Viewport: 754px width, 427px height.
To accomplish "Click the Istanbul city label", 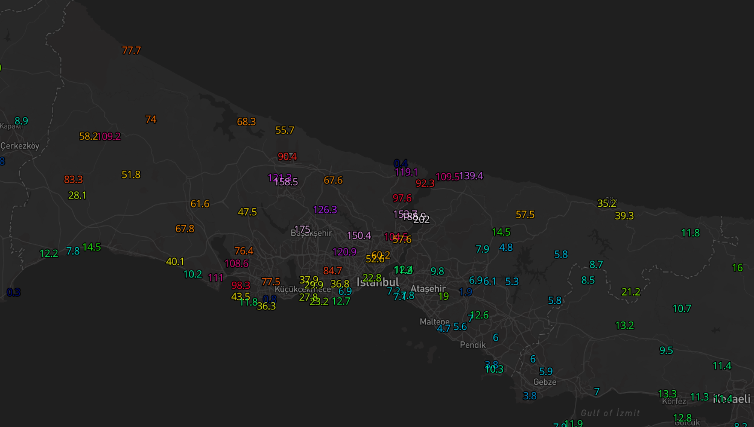I will point(378,282).
